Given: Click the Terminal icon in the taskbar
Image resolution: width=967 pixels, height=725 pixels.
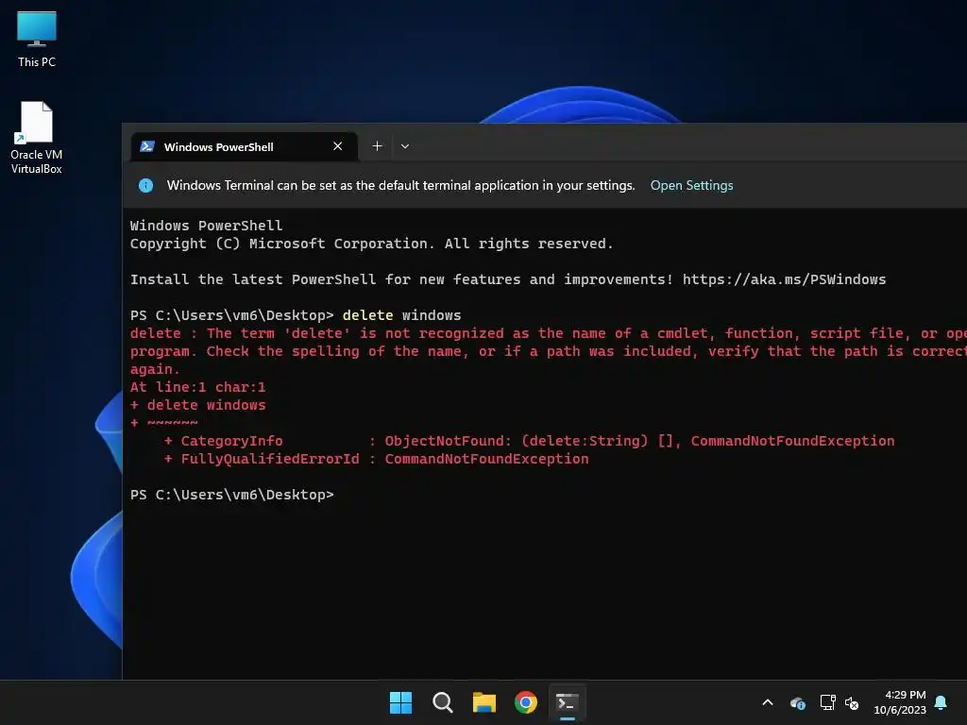Looking at the screenshot, I should pyautogui.click(x=568, y=702).
